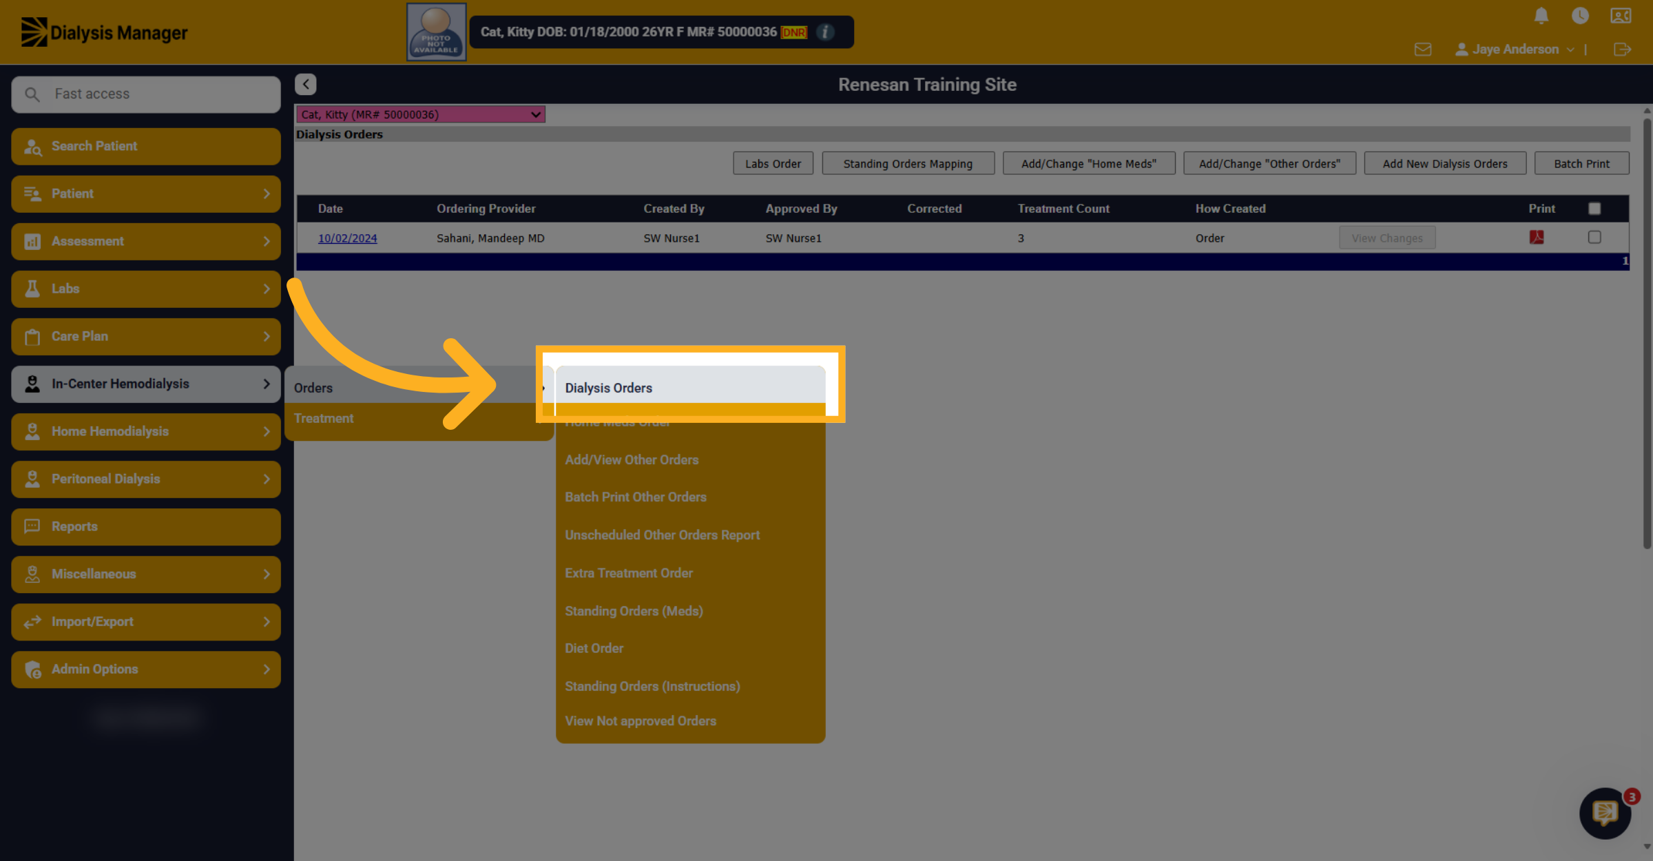Open the 10/02/2024 order date link
Image resolution: width=1653 pixels, height=861 pixels.
pyautogui.click(x=348, y=238)
